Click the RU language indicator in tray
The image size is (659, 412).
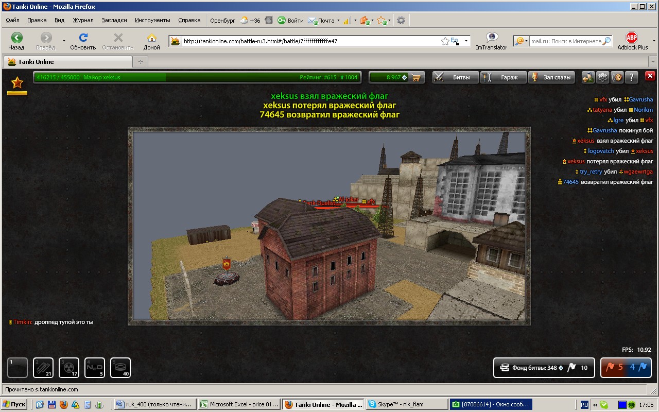(x=584, y=405)
